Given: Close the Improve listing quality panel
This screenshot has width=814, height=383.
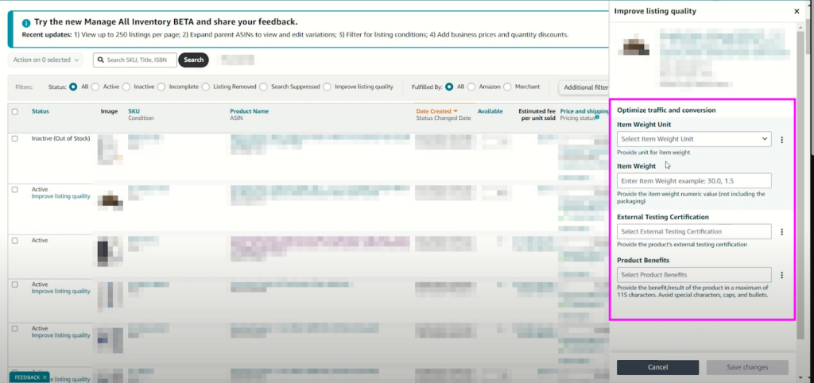Looking at the screenshot, I should (797, 11).
